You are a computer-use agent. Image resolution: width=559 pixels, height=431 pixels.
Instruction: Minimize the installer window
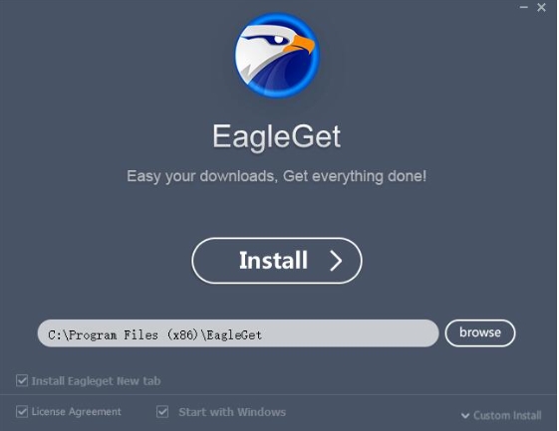[x=524, y=7]
